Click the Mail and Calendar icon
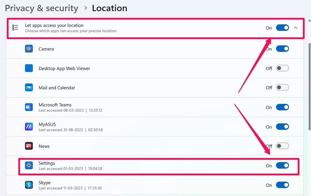The height and width of the screenshot is (196, 311). click(x=29, y=88)
